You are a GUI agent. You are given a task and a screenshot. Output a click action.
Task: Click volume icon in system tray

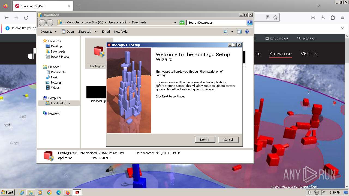click(x=310, y=192)
